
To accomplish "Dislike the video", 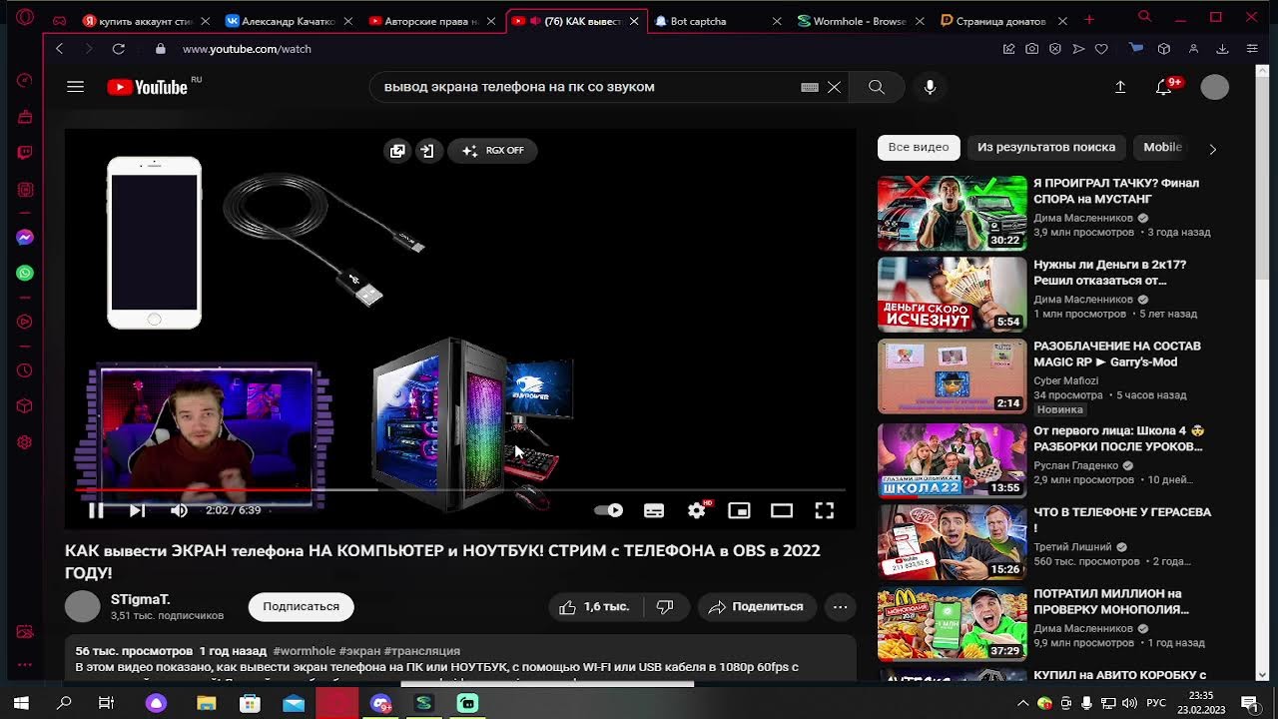I will tap(665, 606).
